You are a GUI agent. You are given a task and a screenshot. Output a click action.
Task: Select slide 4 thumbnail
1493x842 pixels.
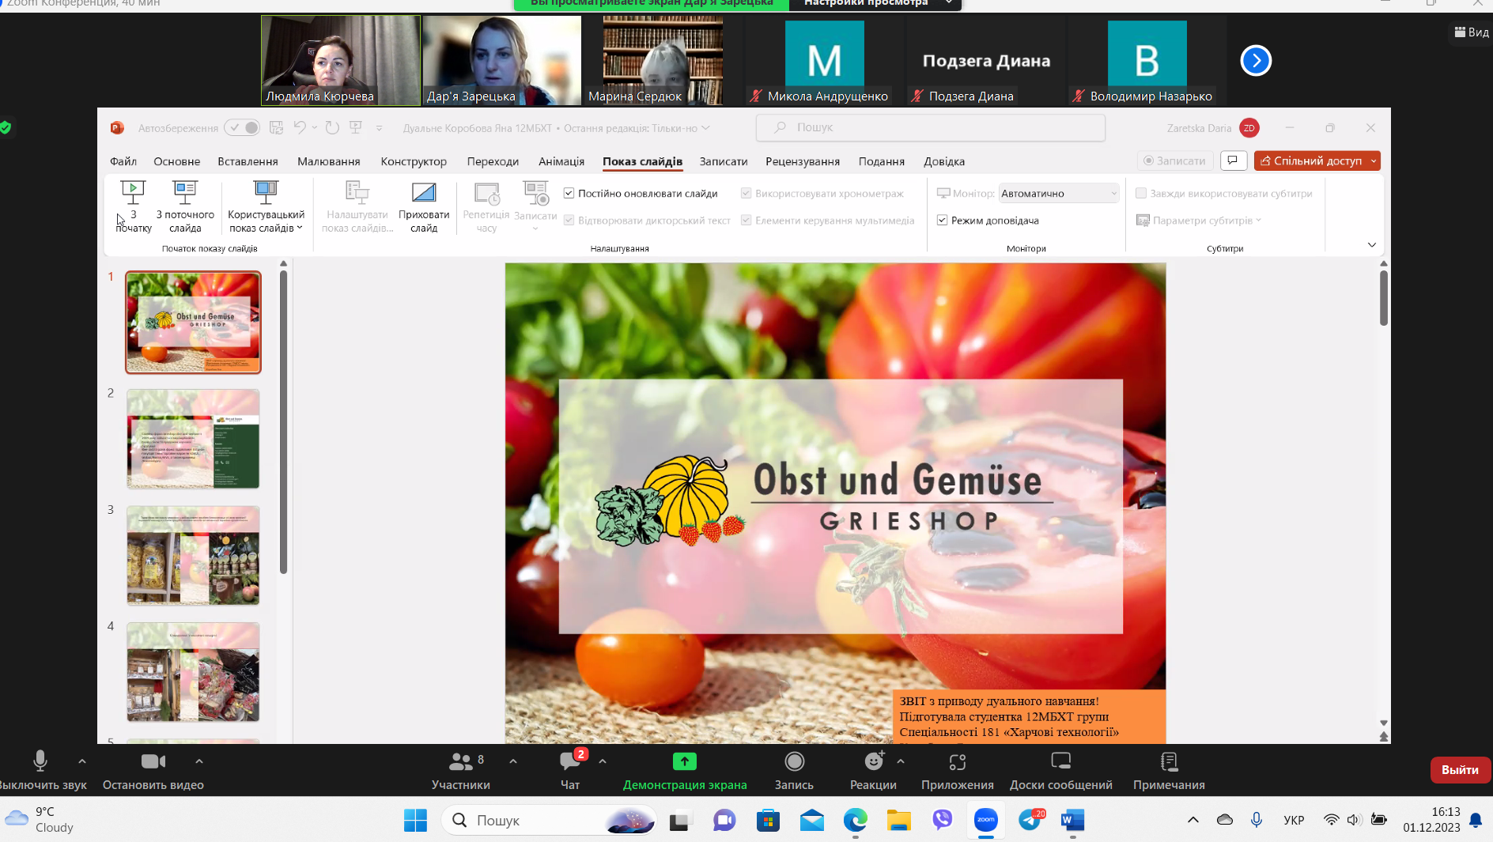[193, 672]
